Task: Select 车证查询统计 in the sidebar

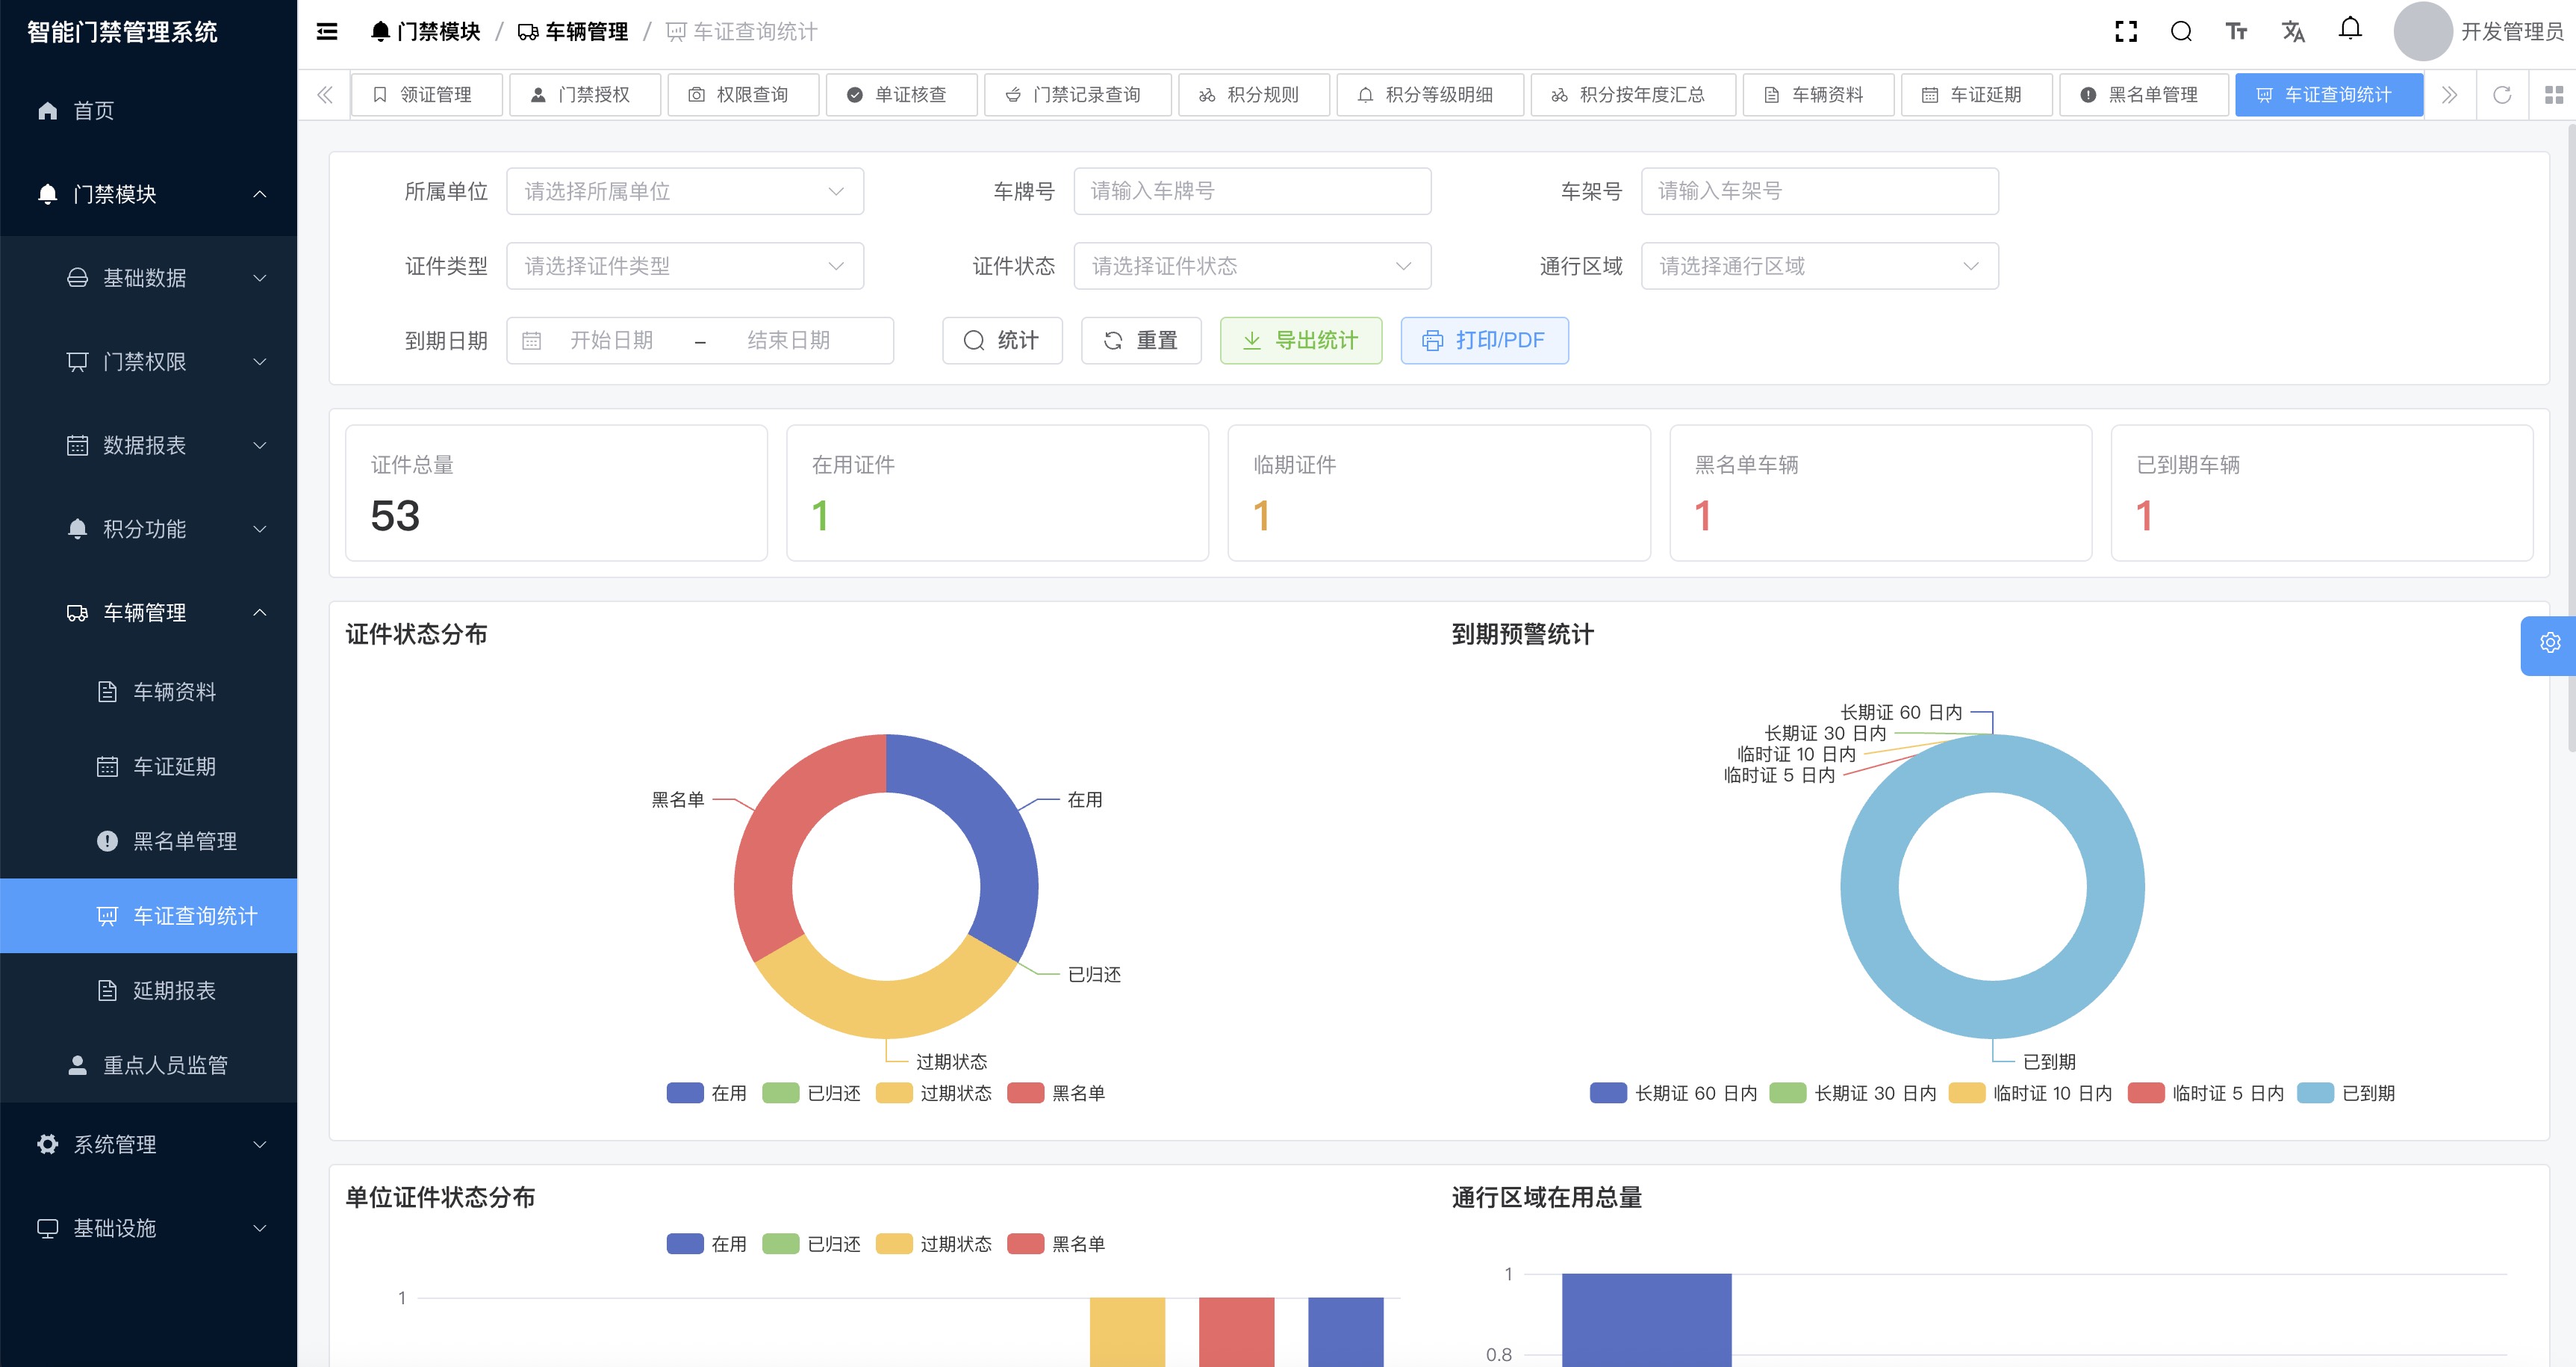Action: 148,917
